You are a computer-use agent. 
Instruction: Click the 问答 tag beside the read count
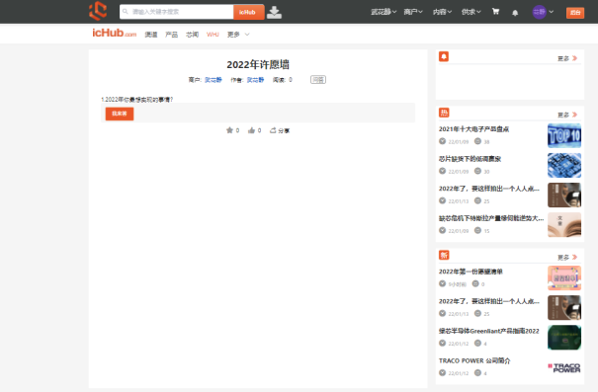[x=318, y=80]
